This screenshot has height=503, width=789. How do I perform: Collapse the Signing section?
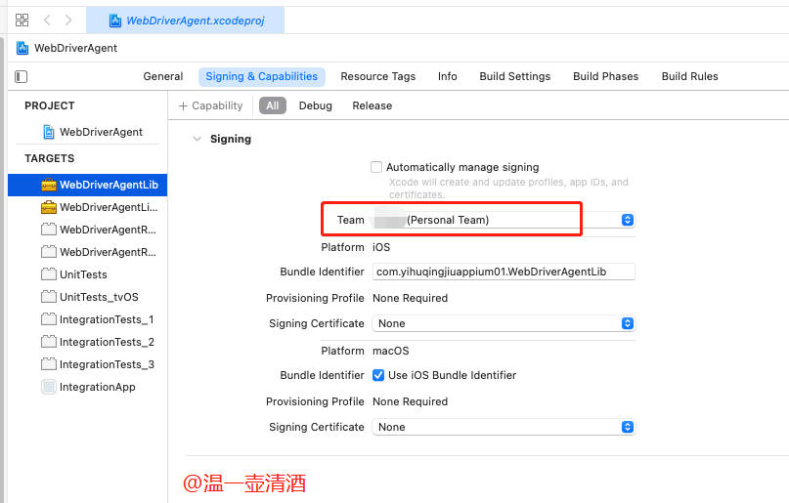pos(197,140)
